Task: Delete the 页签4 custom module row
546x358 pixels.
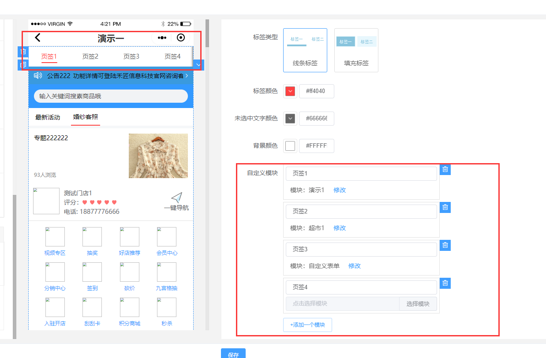Action: (445, 283)
